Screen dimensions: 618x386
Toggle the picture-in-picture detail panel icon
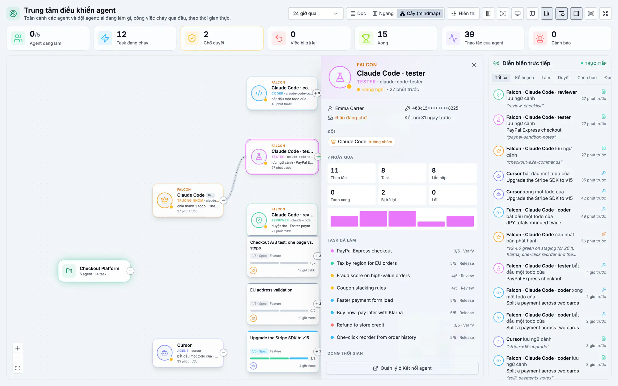(561, 14)
